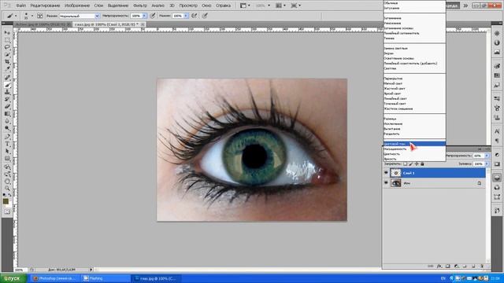Open layer Непрозрачность 68% arrow
The width and height of the screenshot is (504, 283).
(487, 156)
